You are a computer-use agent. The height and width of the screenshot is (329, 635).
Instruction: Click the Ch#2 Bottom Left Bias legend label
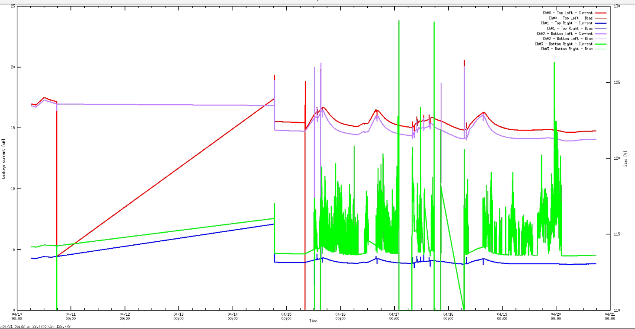(x=567, y=39)
